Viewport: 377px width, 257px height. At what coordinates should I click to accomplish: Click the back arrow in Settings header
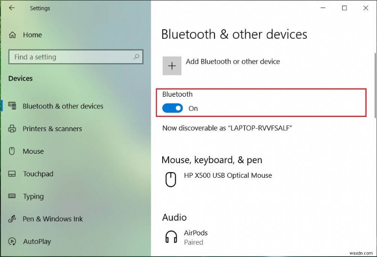coord(11,8)
